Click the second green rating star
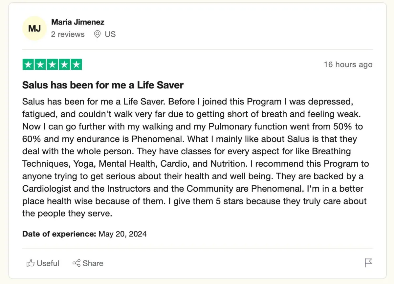The image size is (394, 284). pos(40,65)
